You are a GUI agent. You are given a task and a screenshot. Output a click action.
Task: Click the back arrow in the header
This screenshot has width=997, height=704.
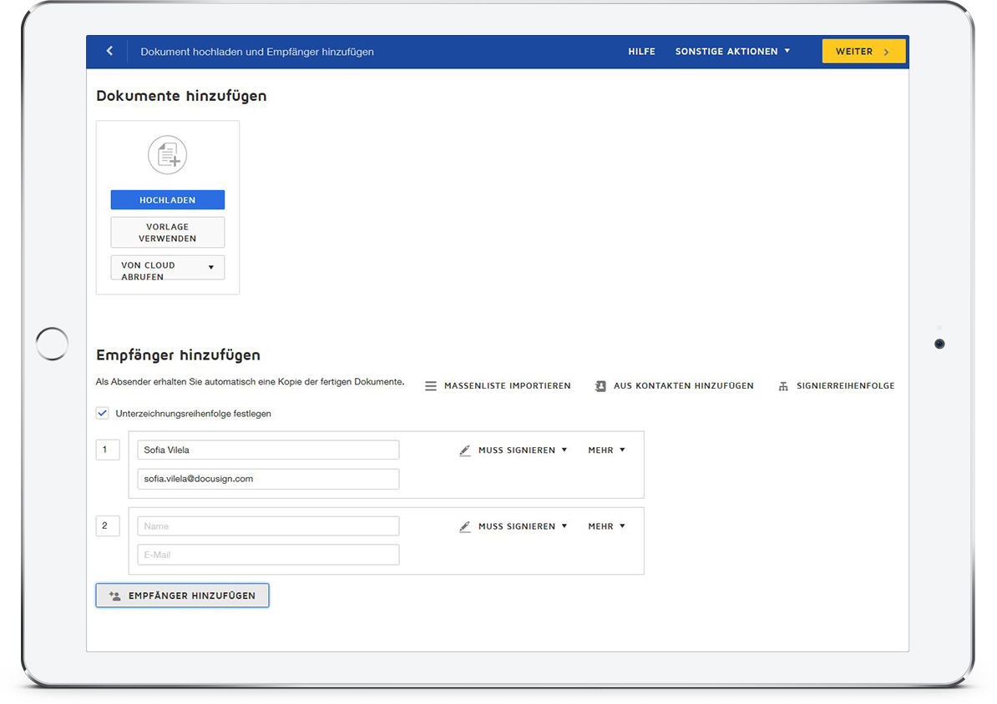point(109,52)
